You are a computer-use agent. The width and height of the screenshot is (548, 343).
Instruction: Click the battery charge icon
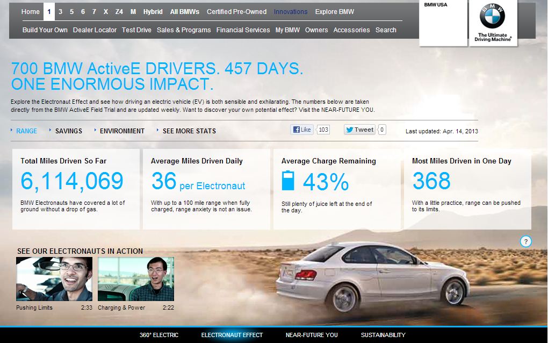289,181
